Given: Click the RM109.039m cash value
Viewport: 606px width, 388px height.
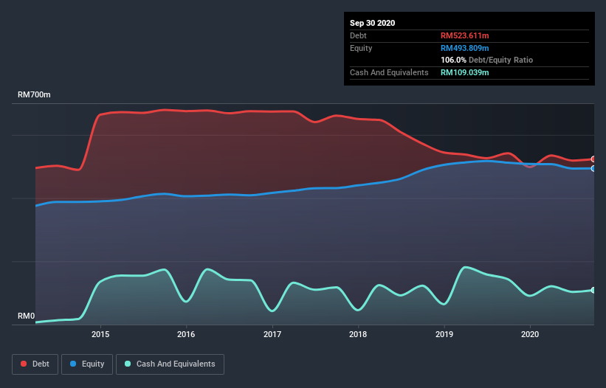Looking at the screenshot, I should 465,72.
